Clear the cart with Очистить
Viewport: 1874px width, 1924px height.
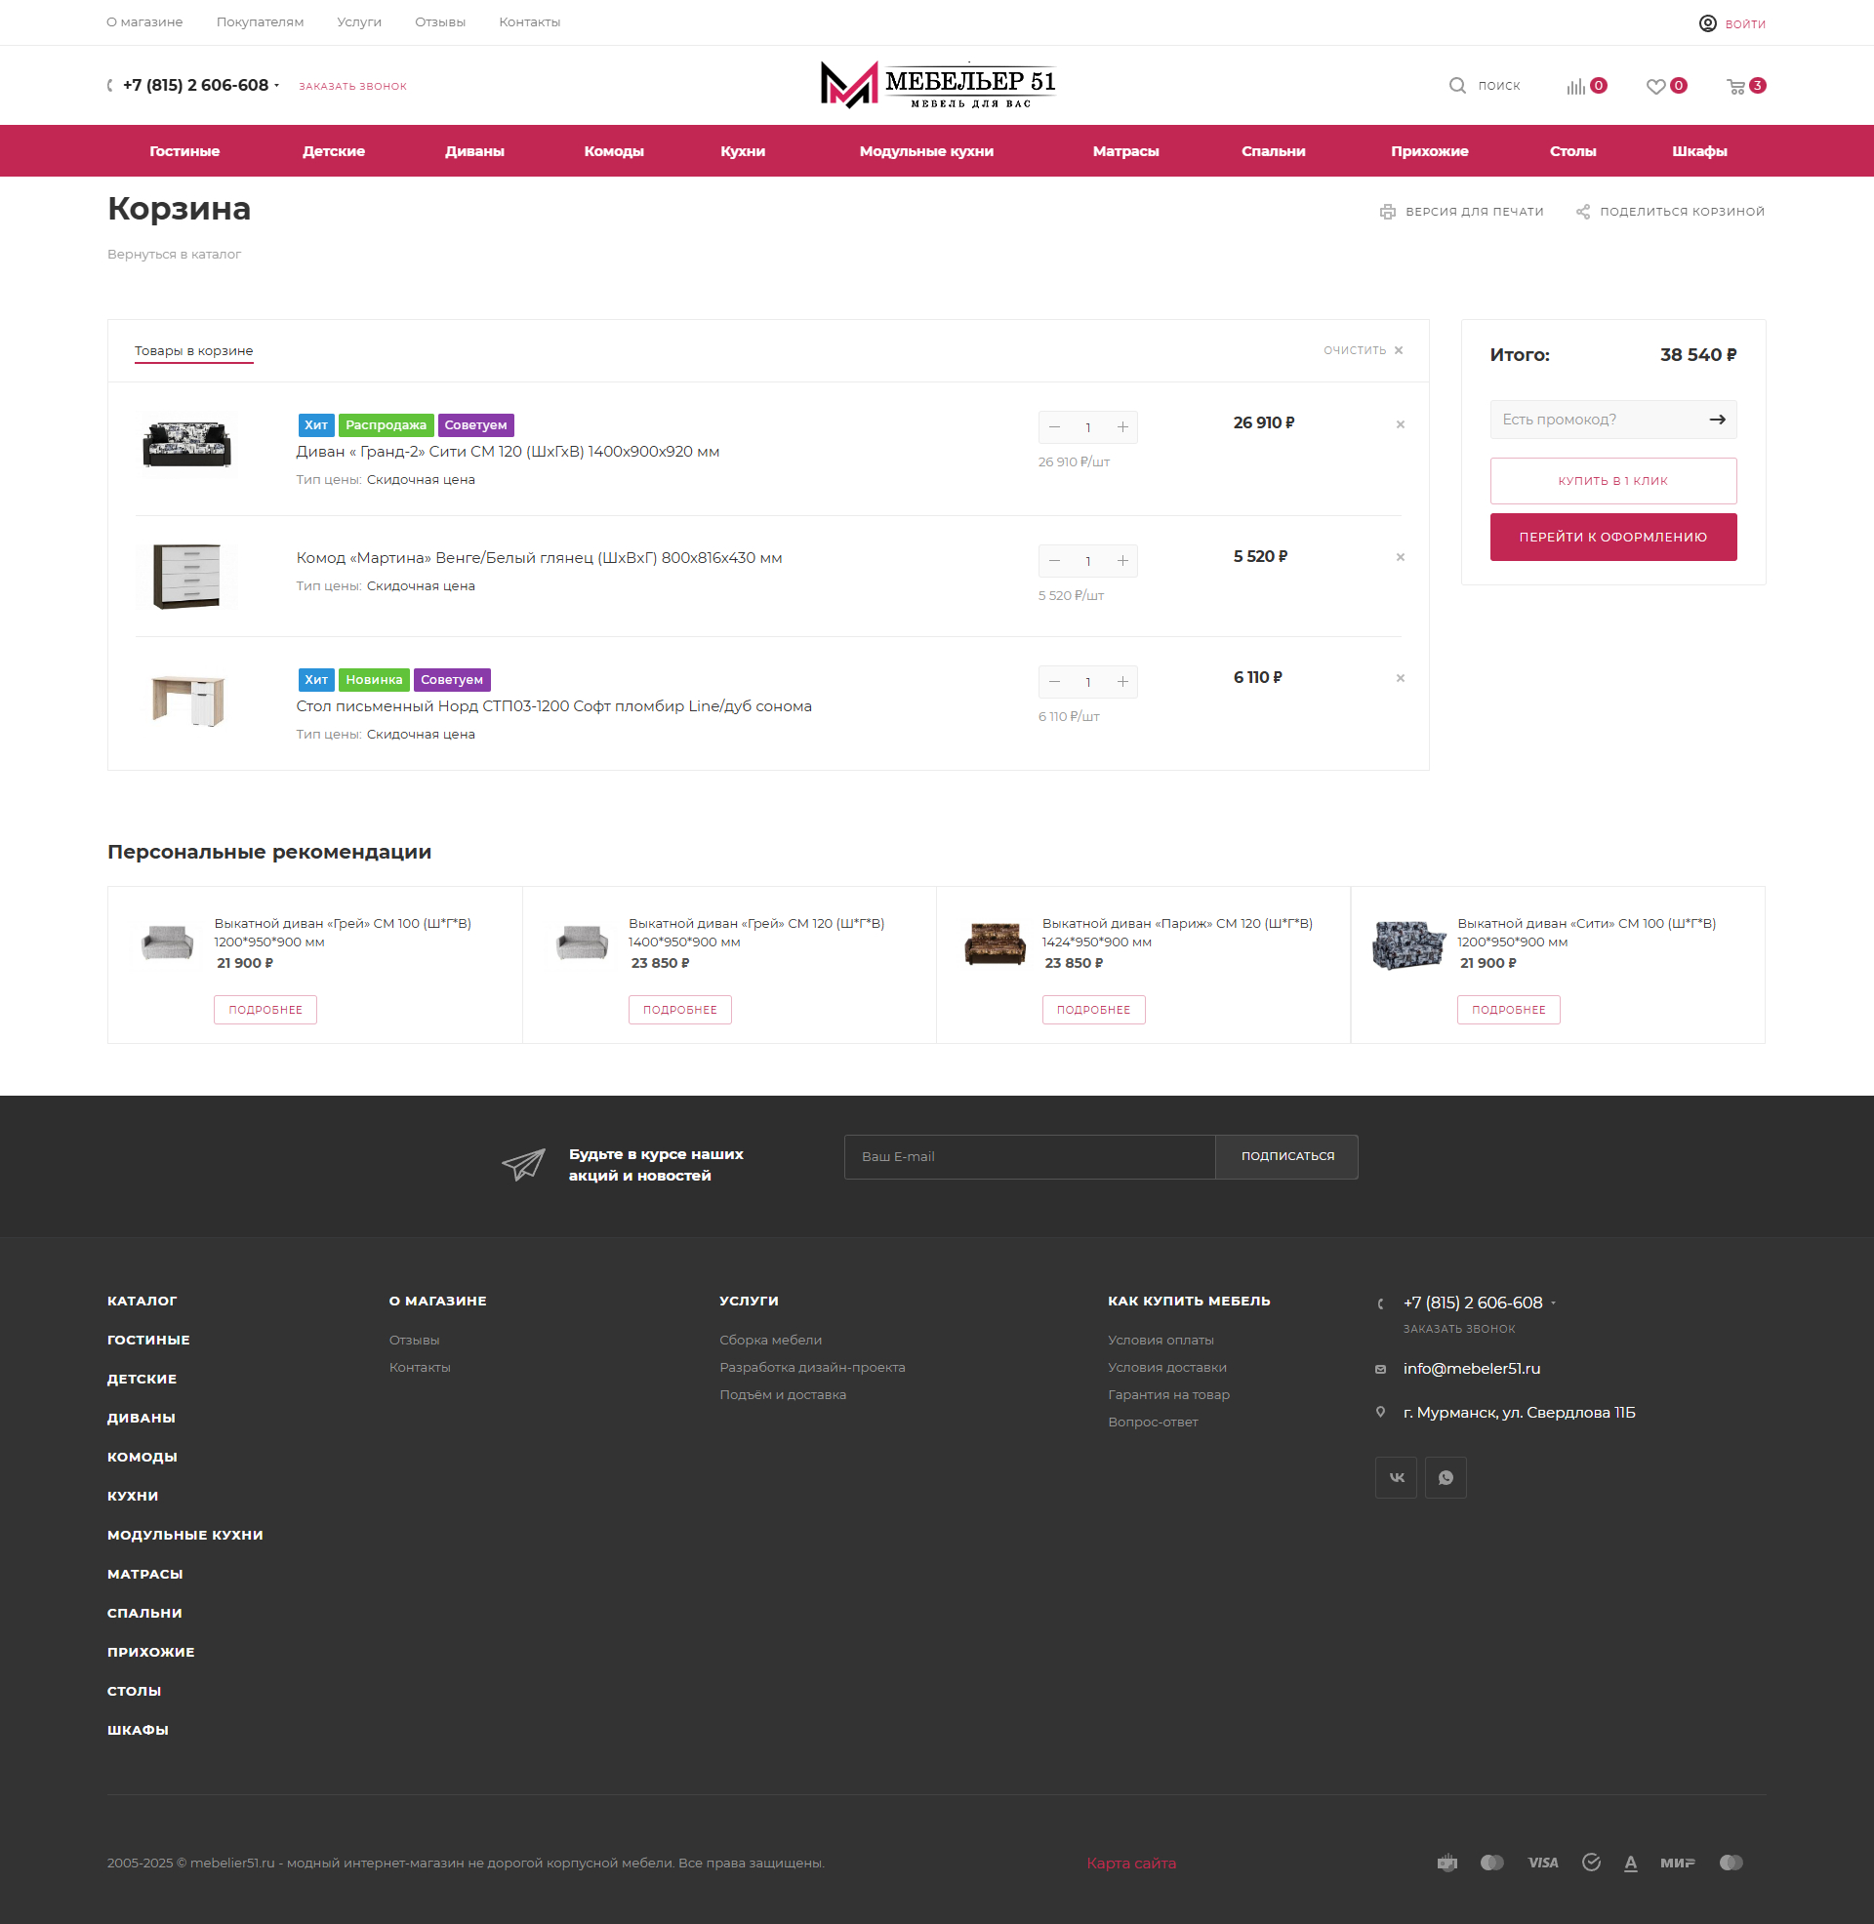pos(1364,350)
